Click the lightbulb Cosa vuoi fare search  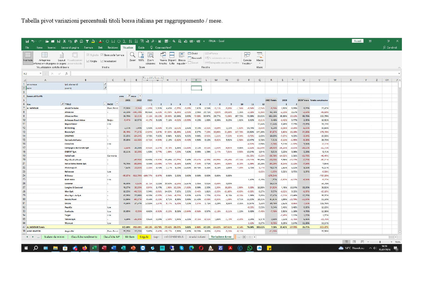pos(161,47)
